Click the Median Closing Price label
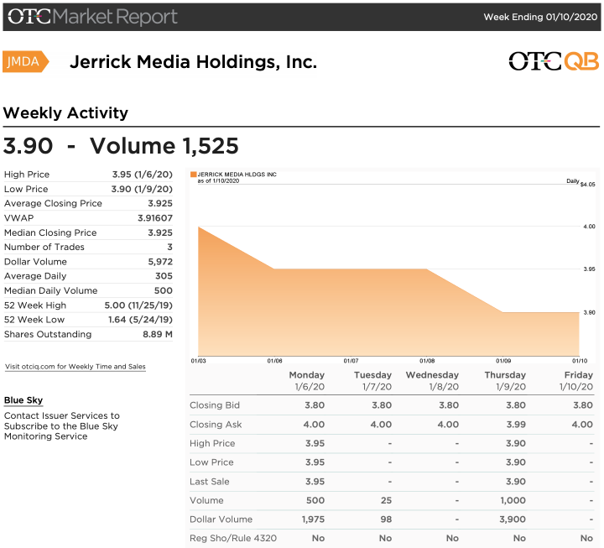The image size is (604, 548). pyautogui.click(x=50, y=232)
